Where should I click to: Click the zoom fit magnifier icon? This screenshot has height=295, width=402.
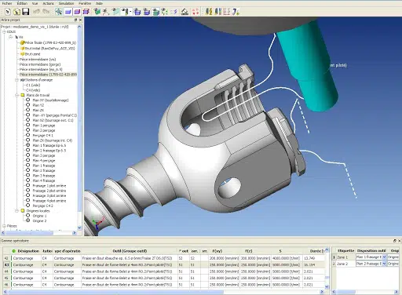pyautogui.click(x=59, y=12)
